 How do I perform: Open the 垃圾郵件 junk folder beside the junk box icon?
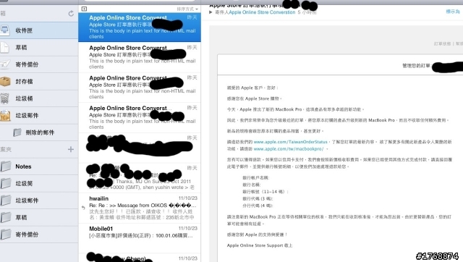pos(39,116)
